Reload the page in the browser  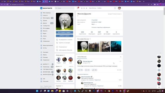7,5
